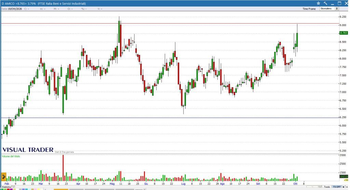The height and width of the screenshot is (190, 350).
Task: Click the green volume value label
Action: (344, 176)
